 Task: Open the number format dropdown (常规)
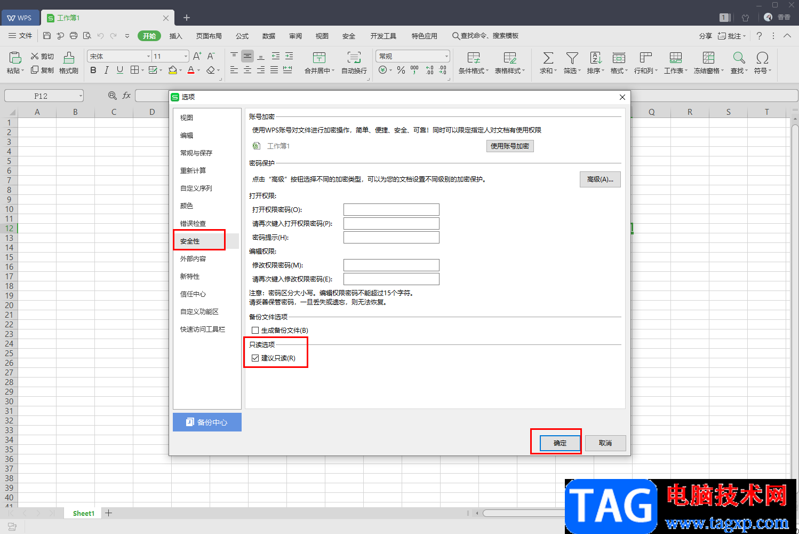coord(446,56)
